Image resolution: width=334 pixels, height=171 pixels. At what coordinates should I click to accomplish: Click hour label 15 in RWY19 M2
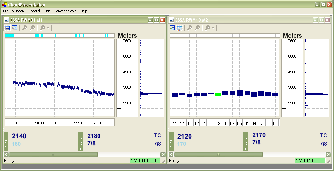pos(175,123)
